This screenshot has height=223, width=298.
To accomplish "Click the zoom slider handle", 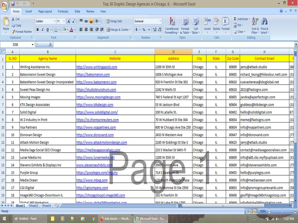I will 282,211.
